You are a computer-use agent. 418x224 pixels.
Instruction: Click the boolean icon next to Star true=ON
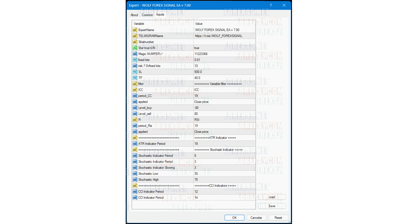click(x=135, y=48)
